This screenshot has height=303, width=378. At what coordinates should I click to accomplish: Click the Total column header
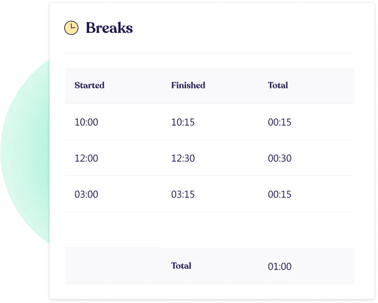point(278,85)
